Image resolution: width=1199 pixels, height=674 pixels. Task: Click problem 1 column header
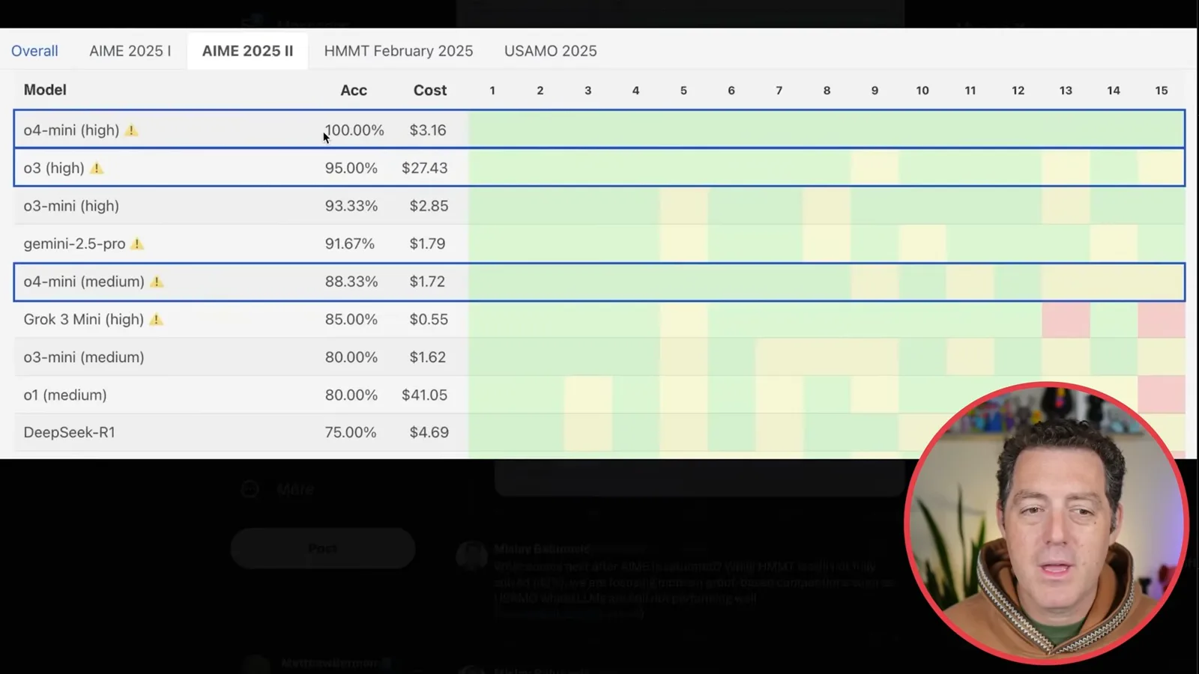coord(492,90)
